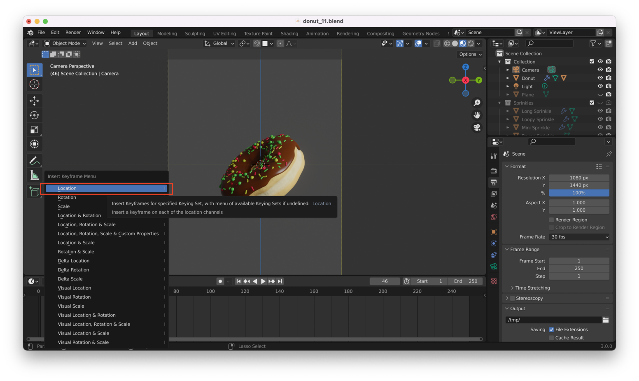Switch to World Properties in the properties editor
The height and width of the screenshot is (381, 639).
coord(493,217)
